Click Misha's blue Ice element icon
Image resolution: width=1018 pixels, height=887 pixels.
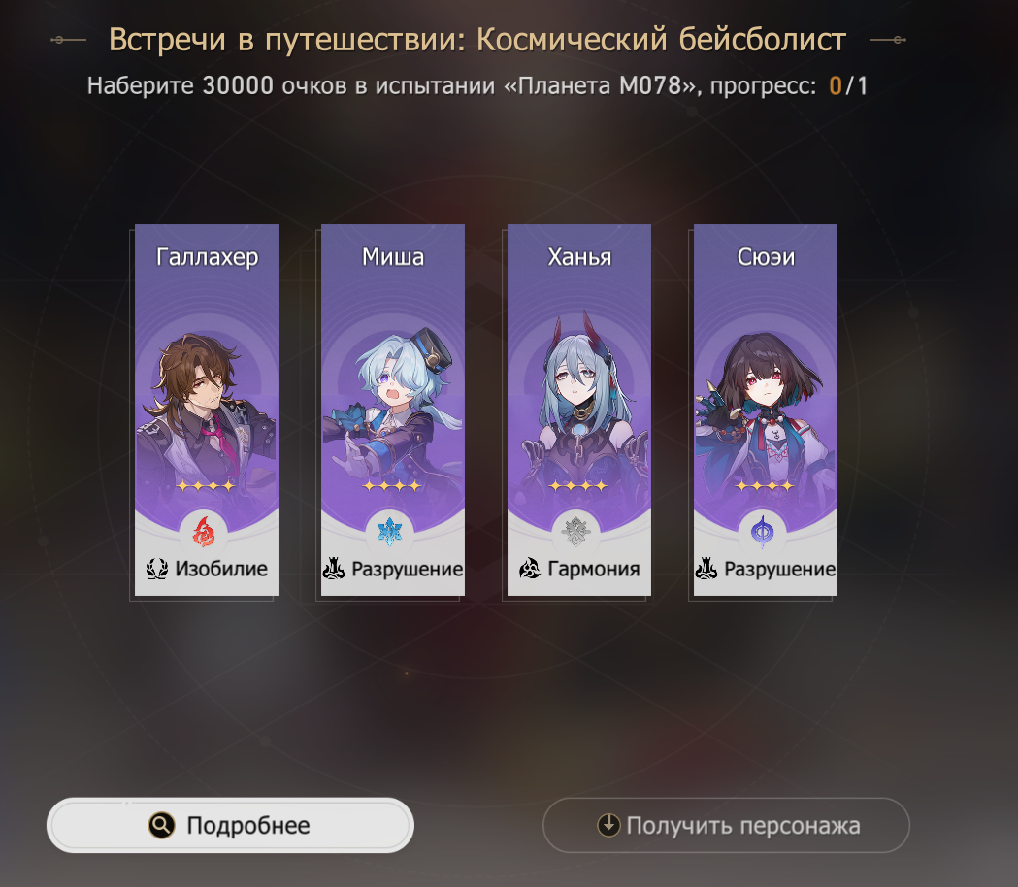(389, 532)
